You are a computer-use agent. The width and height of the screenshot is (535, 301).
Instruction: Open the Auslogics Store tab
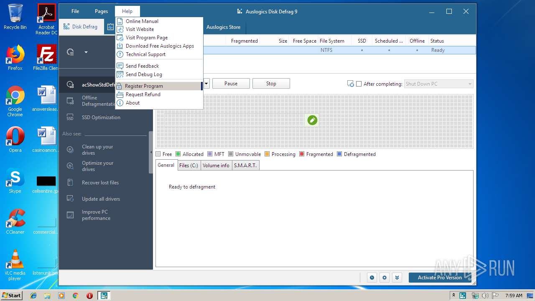(x=223, y=27)
